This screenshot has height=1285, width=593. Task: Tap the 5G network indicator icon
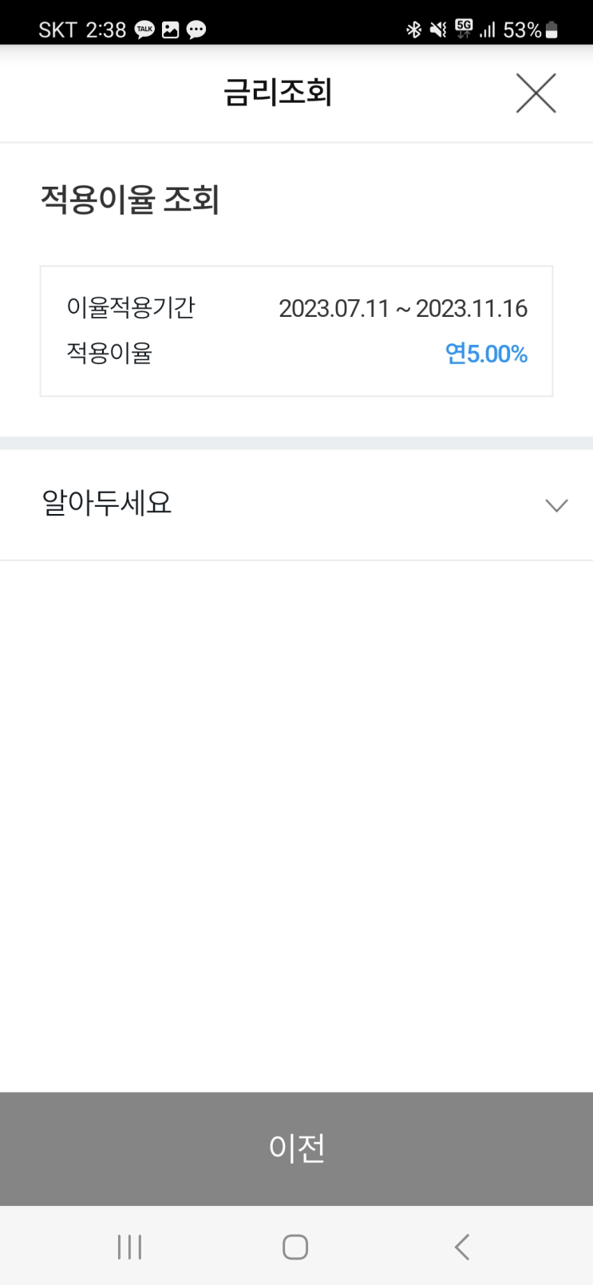464,30
